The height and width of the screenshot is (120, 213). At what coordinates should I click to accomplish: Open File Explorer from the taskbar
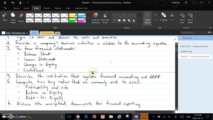click(111, 117)
